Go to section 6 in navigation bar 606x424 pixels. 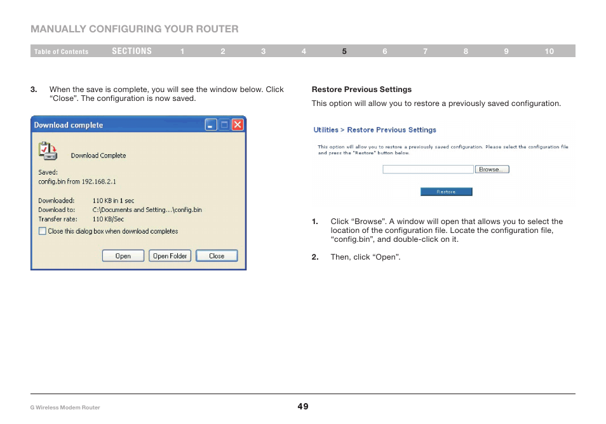(x=384, y=51)
